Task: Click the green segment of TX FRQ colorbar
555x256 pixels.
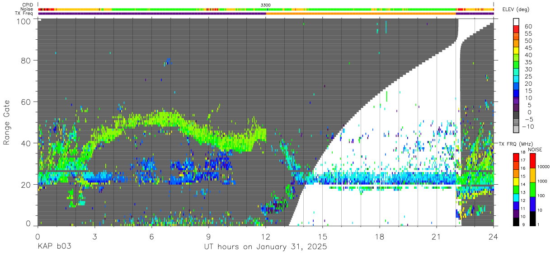Action: coord(516,190)
